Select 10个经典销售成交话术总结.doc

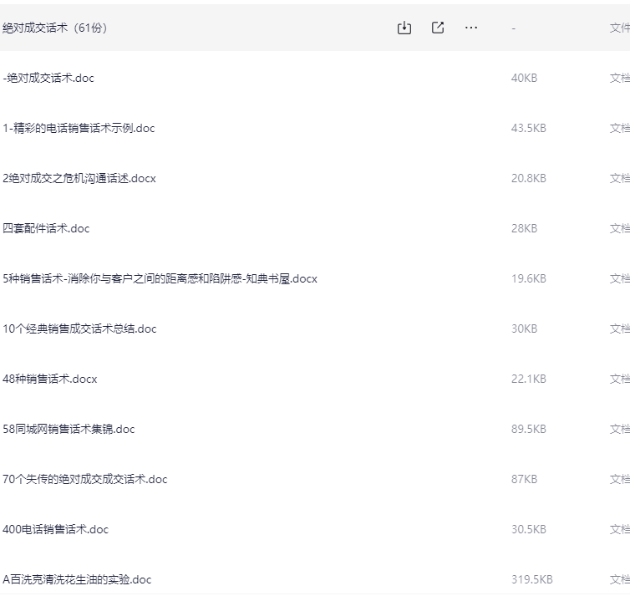[79, 329]
